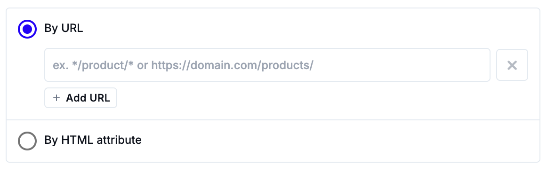Click the By URL label text

point(64,29)
